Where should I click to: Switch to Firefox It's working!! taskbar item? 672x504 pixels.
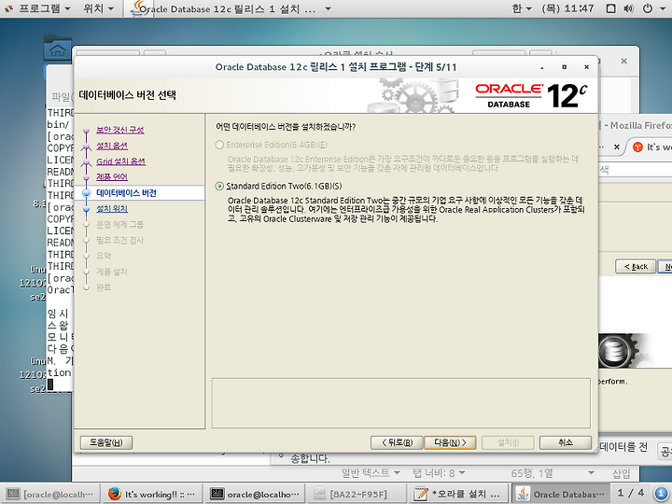tap(152, 494)
